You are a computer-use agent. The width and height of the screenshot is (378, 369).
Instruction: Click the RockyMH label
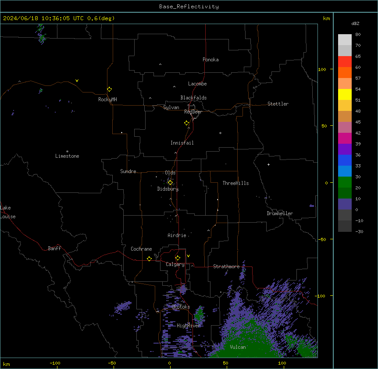click(x=107, y=99)
